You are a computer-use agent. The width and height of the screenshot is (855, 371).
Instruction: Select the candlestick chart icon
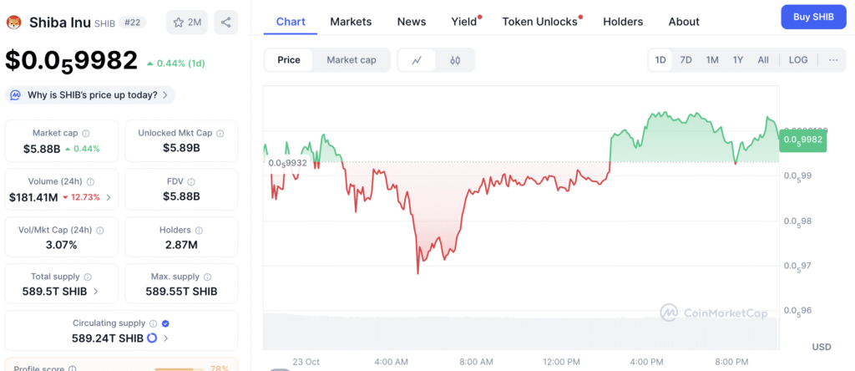pos(455,60)
